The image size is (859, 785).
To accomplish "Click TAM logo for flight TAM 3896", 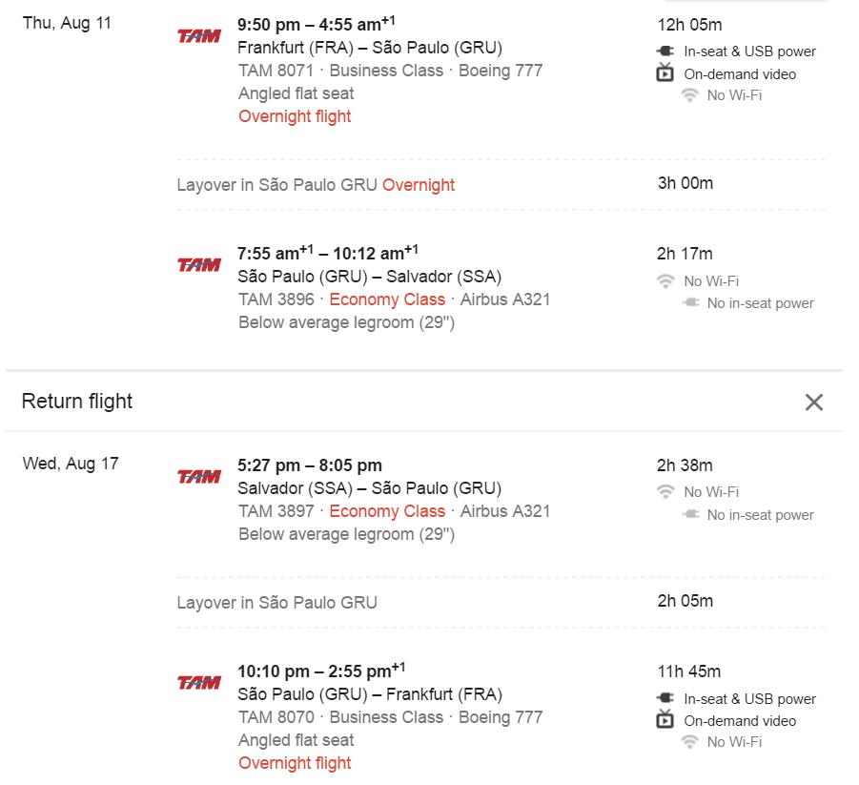I will (199, 265).
